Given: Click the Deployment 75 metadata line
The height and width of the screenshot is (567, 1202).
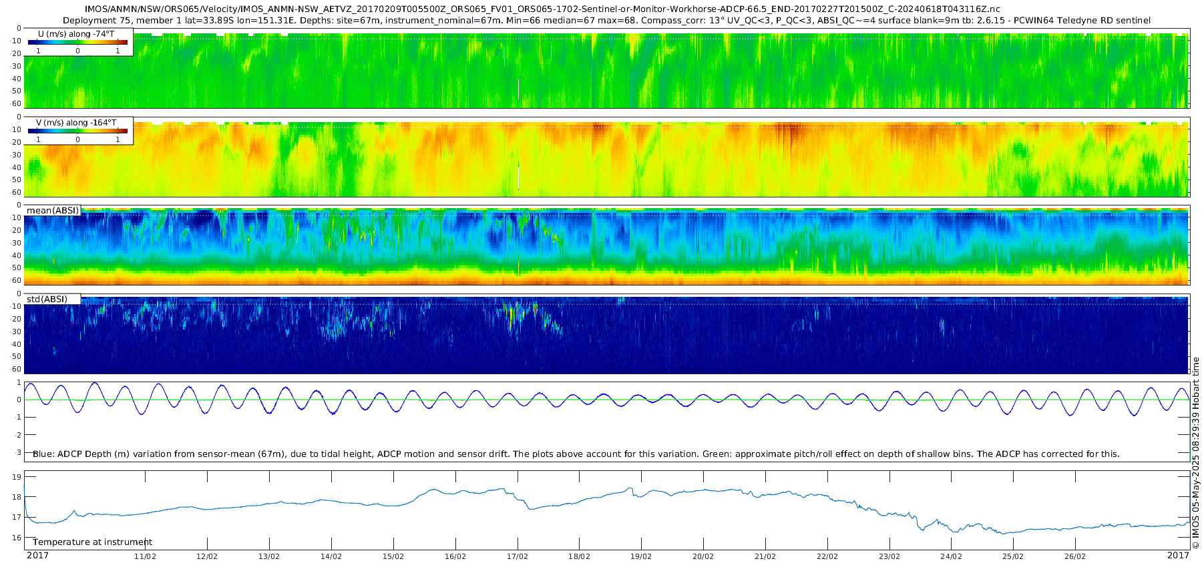Looking at the screenshot, I should point(606,21).
